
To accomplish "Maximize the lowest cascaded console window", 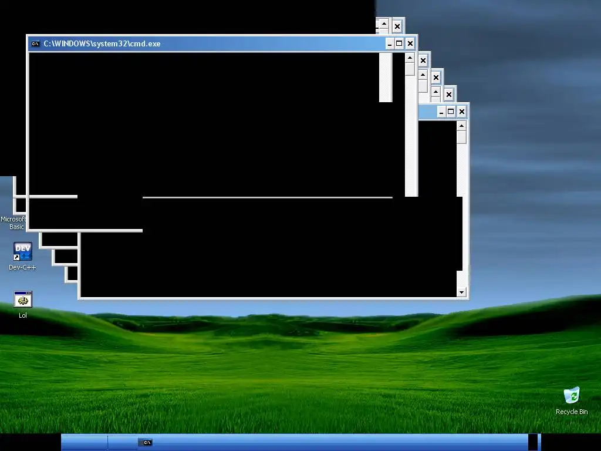I will (451, 112).
